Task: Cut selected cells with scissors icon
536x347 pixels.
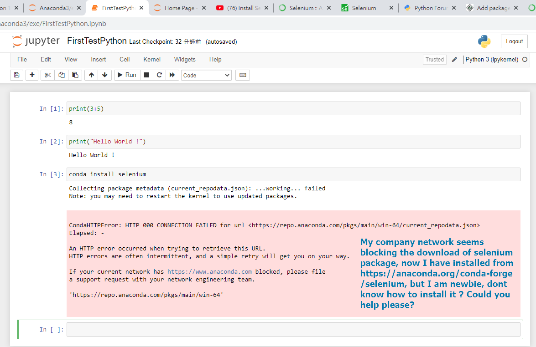Action: (x=47, y=75)
